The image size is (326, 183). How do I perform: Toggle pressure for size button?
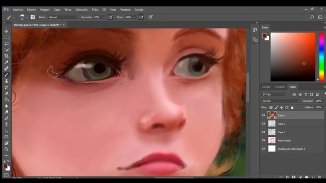[151, 17]
